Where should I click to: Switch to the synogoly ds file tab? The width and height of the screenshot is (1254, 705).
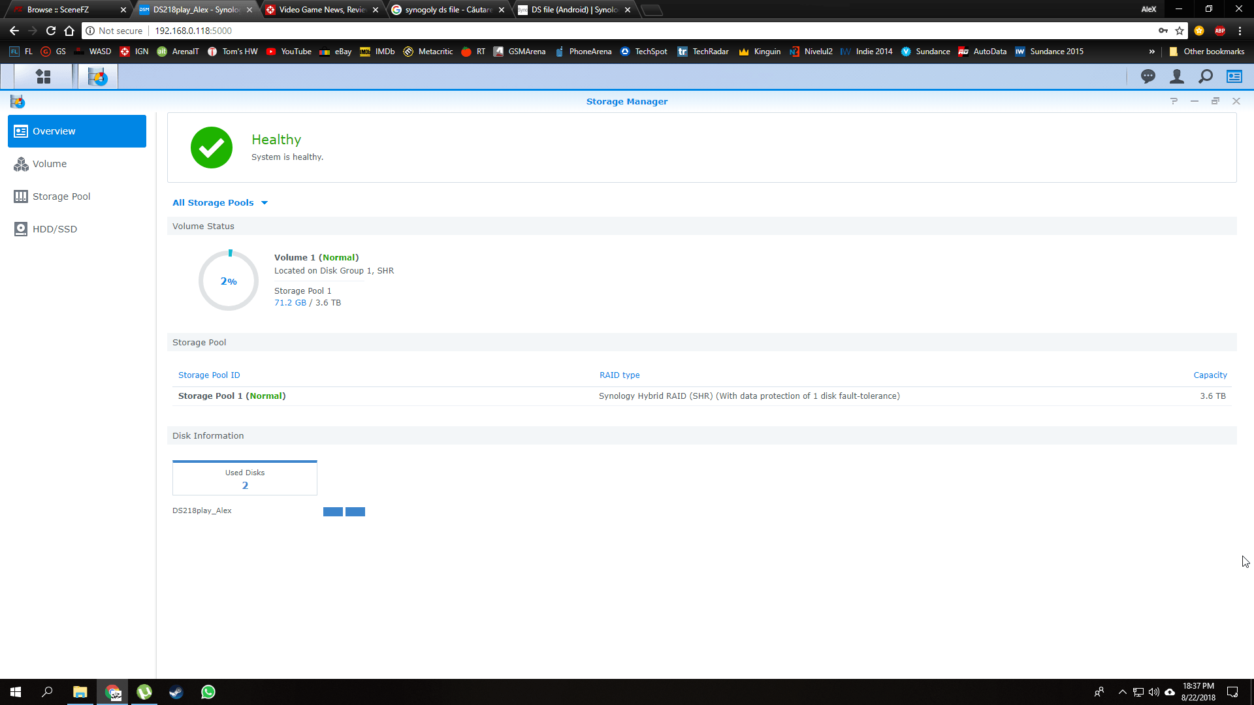(448, 10)
